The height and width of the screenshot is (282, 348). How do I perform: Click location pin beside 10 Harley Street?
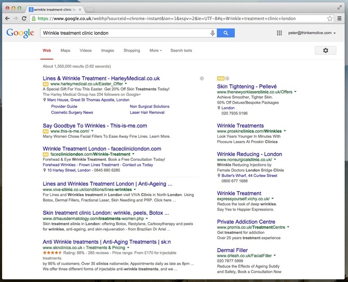point(45,170)
